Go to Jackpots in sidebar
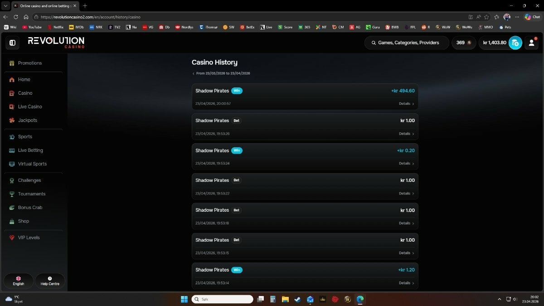Image resolution: width=544 pixels, height=306 pixels. tap(27, 120)
